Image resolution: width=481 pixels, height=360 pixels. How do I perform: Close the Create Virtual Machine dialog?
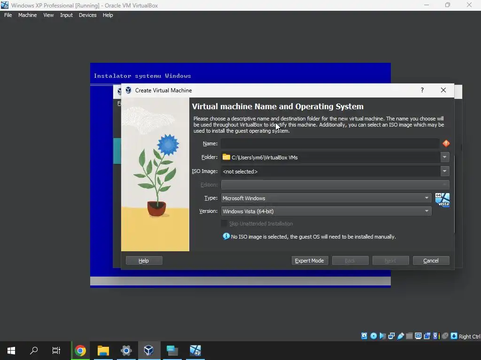(x=443, y=90)
